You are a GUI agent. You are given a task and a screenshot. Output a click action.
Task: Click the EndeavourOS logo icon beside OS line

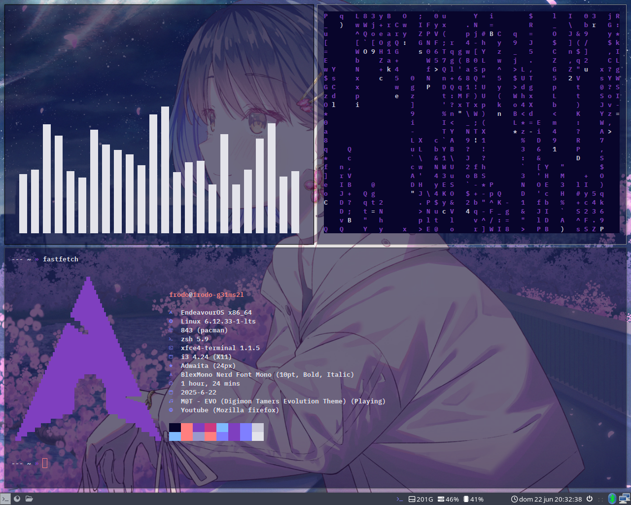(x=171, y=313)
